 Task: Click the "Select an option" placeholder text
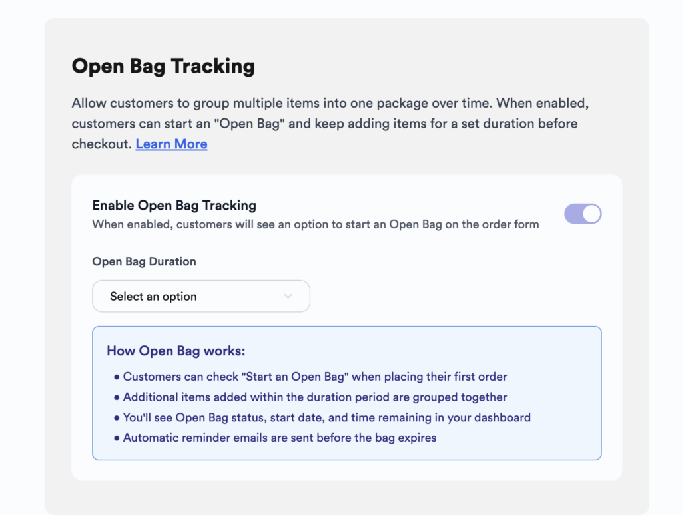[153, 297]
